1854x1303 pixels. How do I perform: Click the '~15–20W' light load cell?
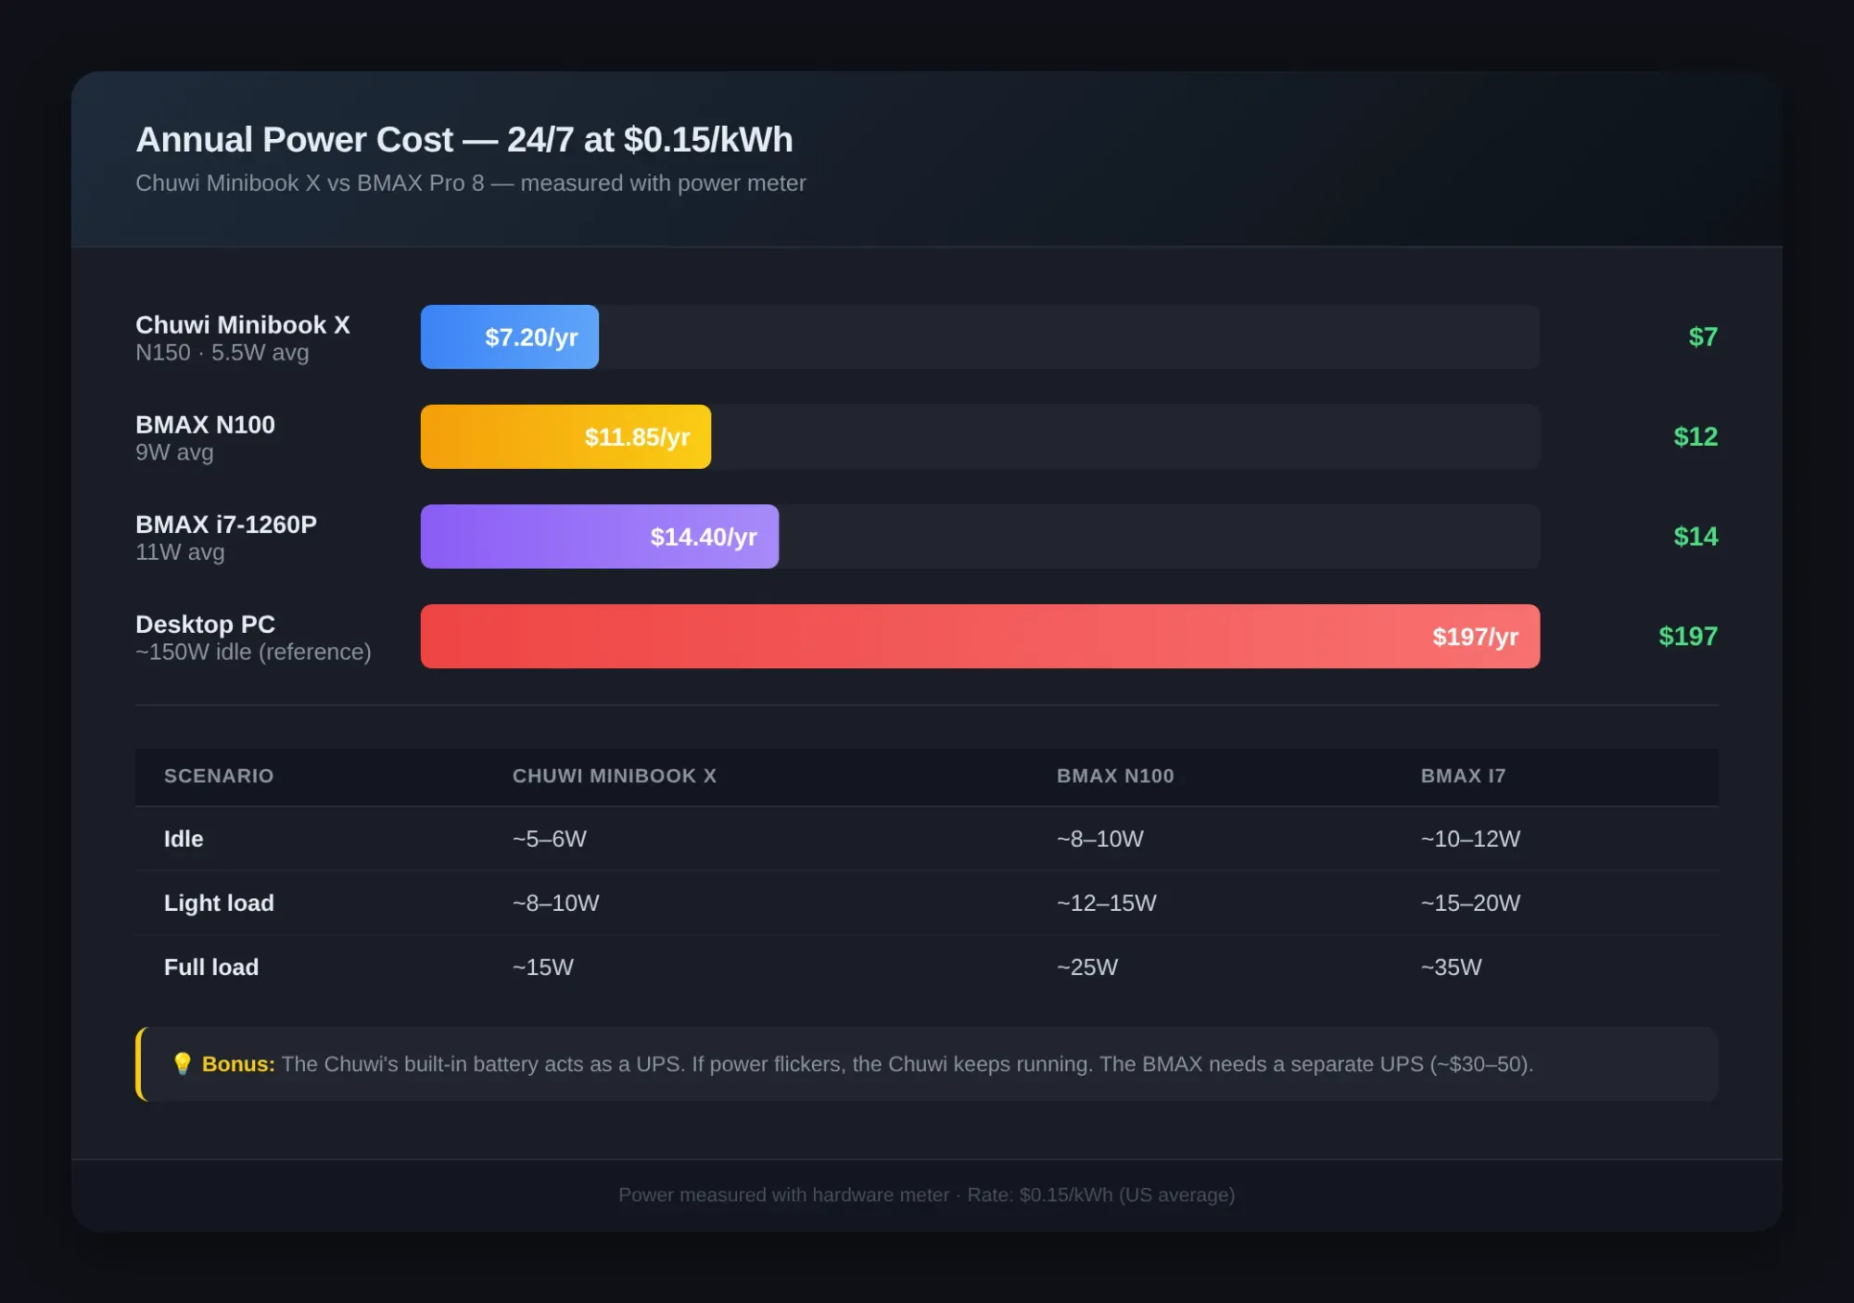coord(1470,903)
